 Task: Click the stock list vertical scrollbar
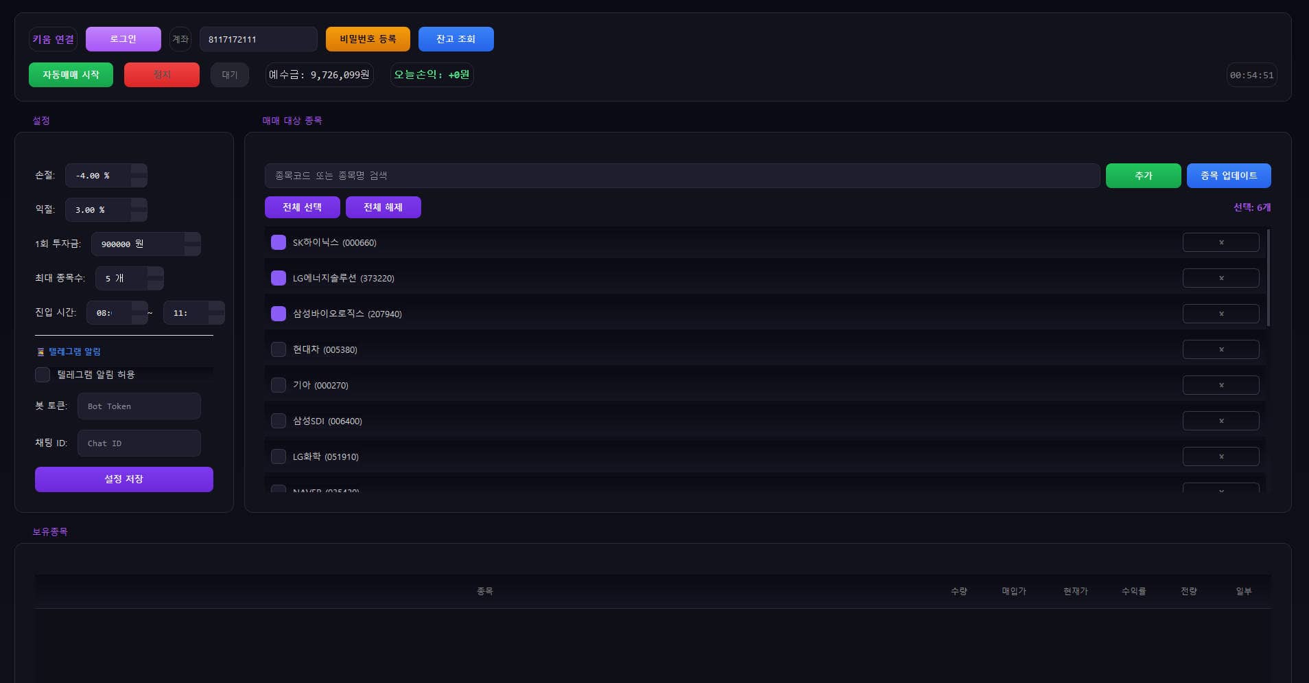(1268, 278)
